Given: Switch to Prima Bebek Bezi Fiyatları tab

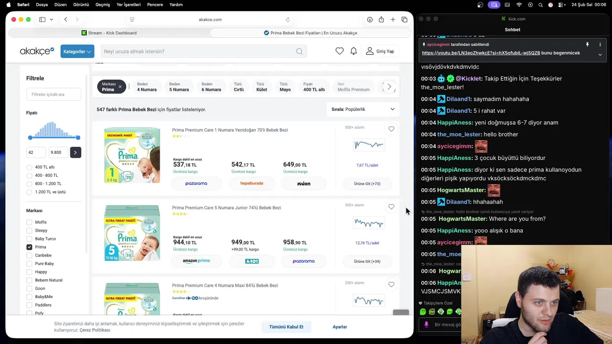Looking at the screenshot, I should (x=310, y=33).
